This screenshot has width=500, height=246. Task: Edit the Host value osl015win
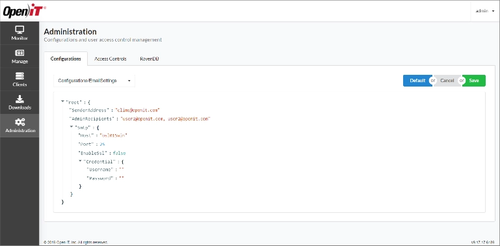113,135
